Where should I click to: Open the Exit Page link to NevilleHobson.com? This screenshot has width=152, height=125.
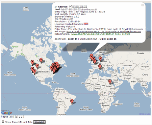[x=104, y=32]
